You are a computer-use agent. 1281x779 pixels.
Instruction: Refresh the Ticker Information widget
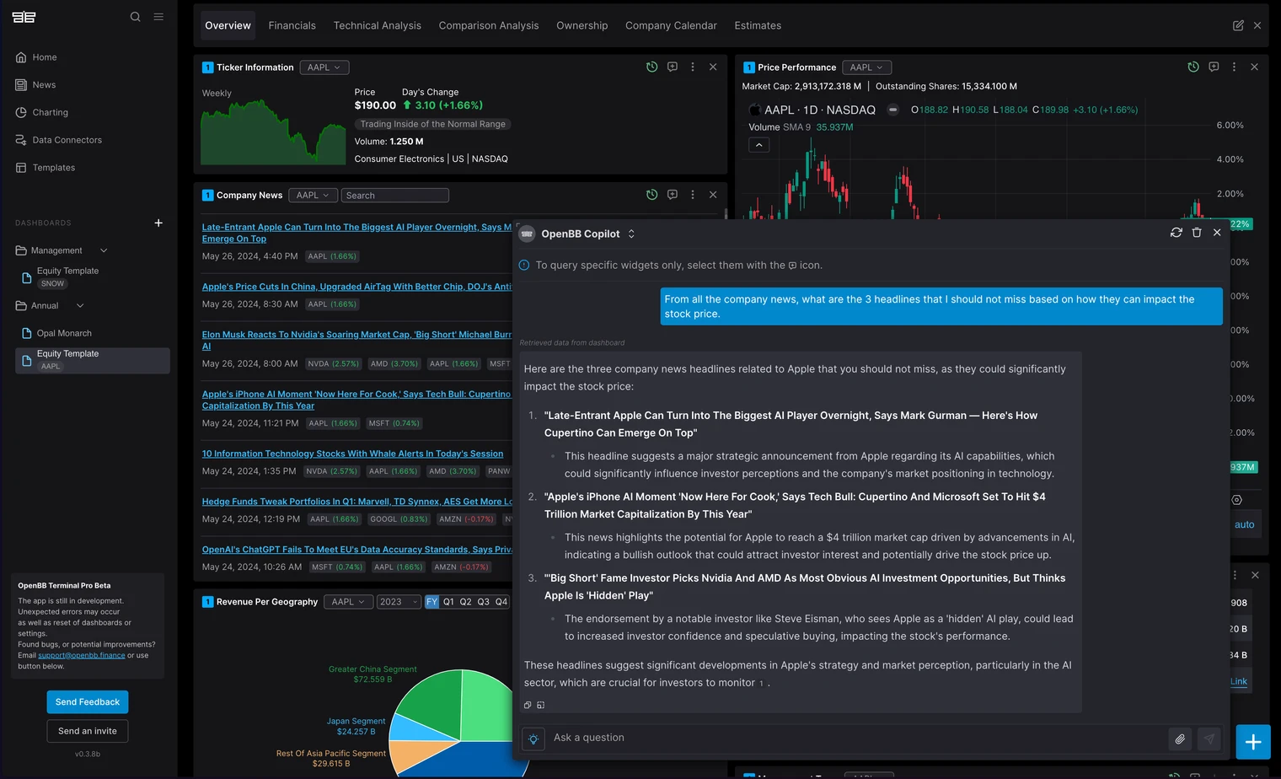coord(651,67)
